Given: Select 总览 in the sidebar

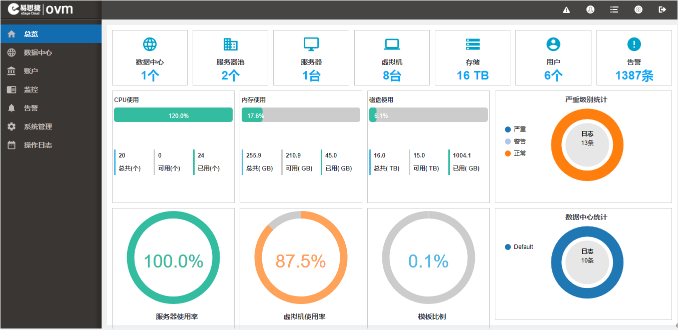Looking at the screenshot, I should coord(51,34).
